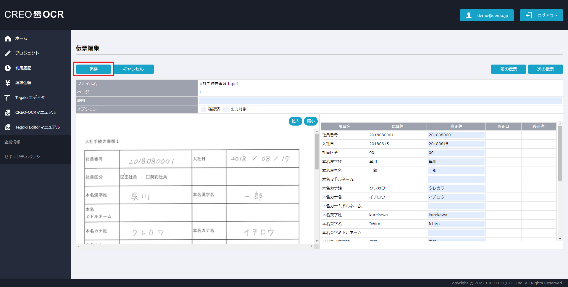This screenshot has width=568, height=287.
Task: Click the PDF icon for CREO-OCRマニュアル
Action: (x=8, y=113)
